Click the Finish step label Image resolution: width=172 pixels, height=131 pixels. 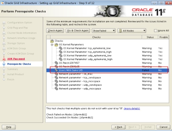(11, 79)
